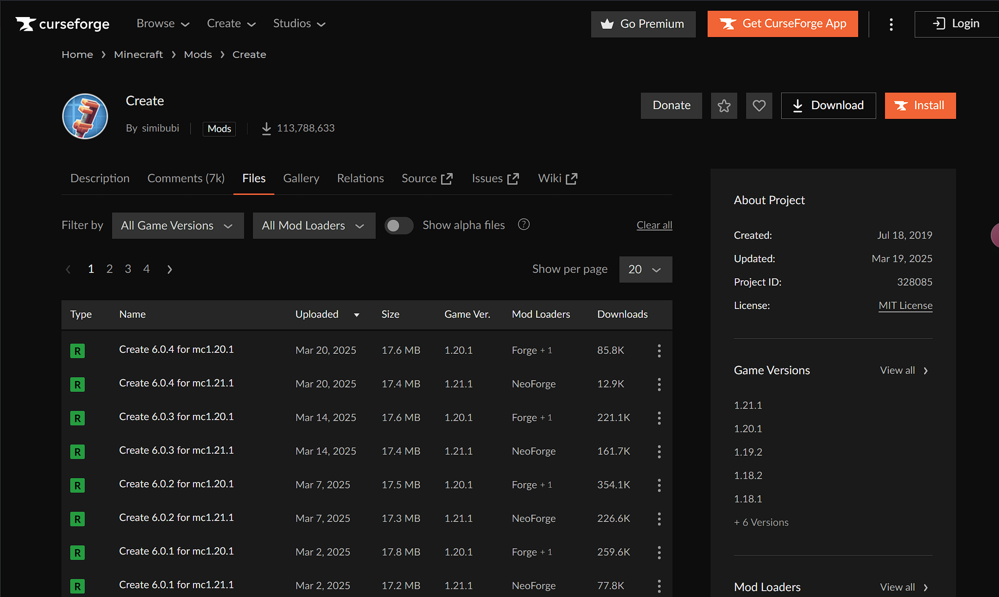Open the All Game Versions dropdown
The width and height of the screenshot is (999, 597).
177,226
